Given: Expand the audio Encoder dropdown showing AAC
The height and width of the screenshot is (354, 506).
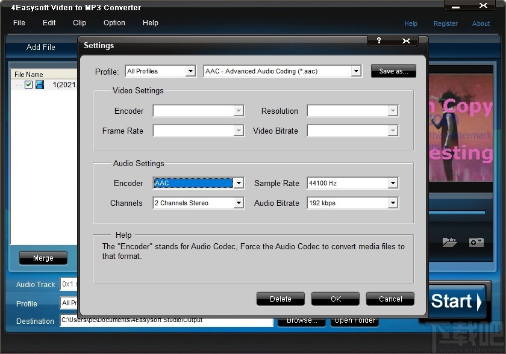Looking at the screenshot, I should coord(238,183).
